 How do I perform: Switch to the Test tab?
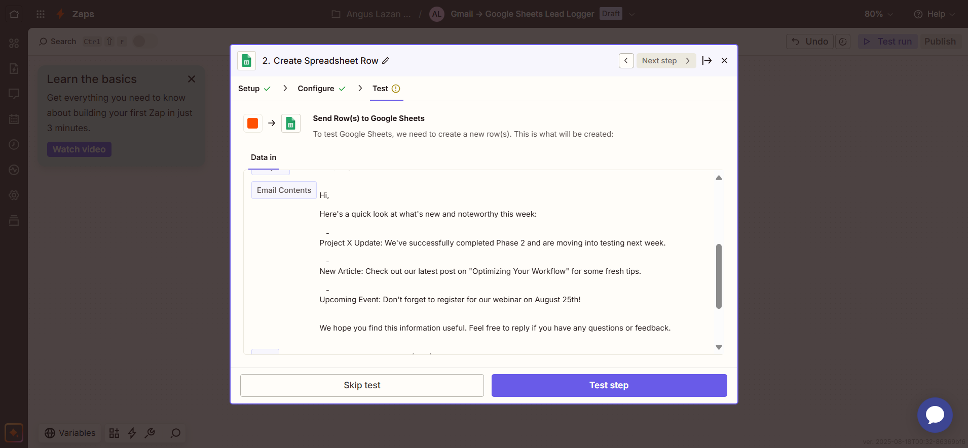386,89
